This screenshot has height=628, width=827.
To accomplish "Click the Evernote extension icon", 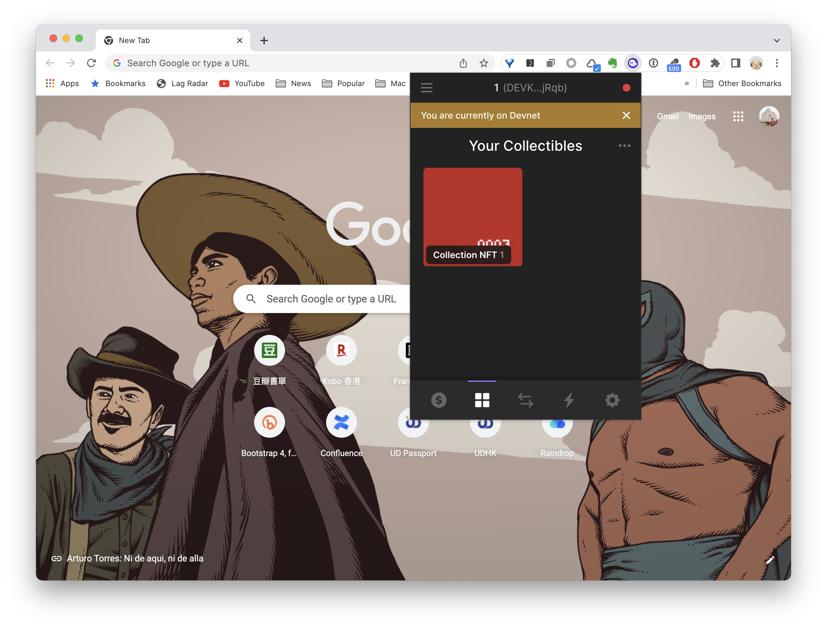I will click(x=613, y=63).
